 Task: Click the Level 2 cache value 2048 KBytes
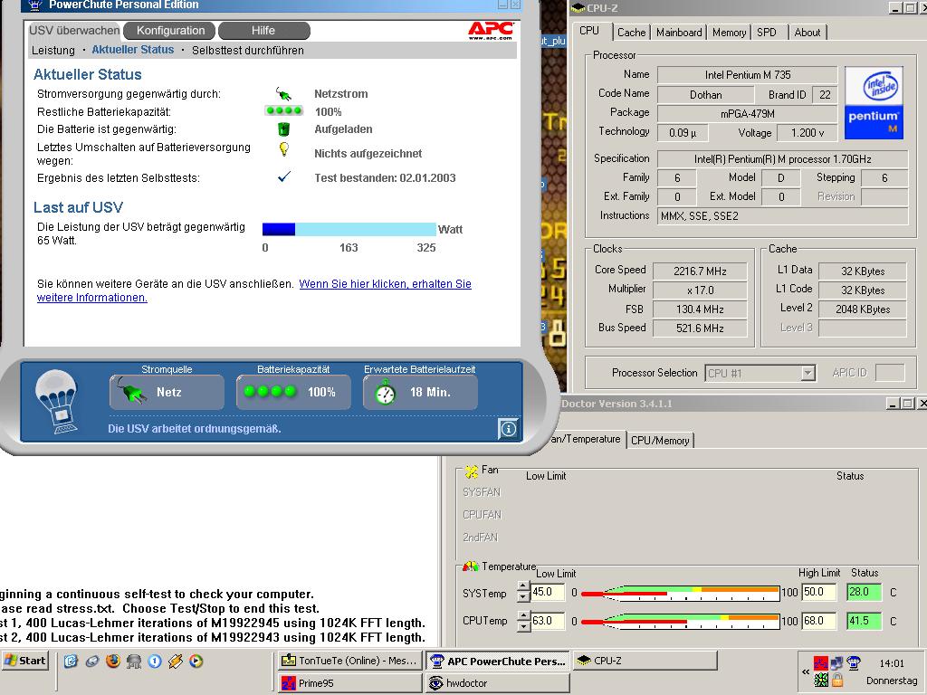pyautogui.click(x=863, y=309)
